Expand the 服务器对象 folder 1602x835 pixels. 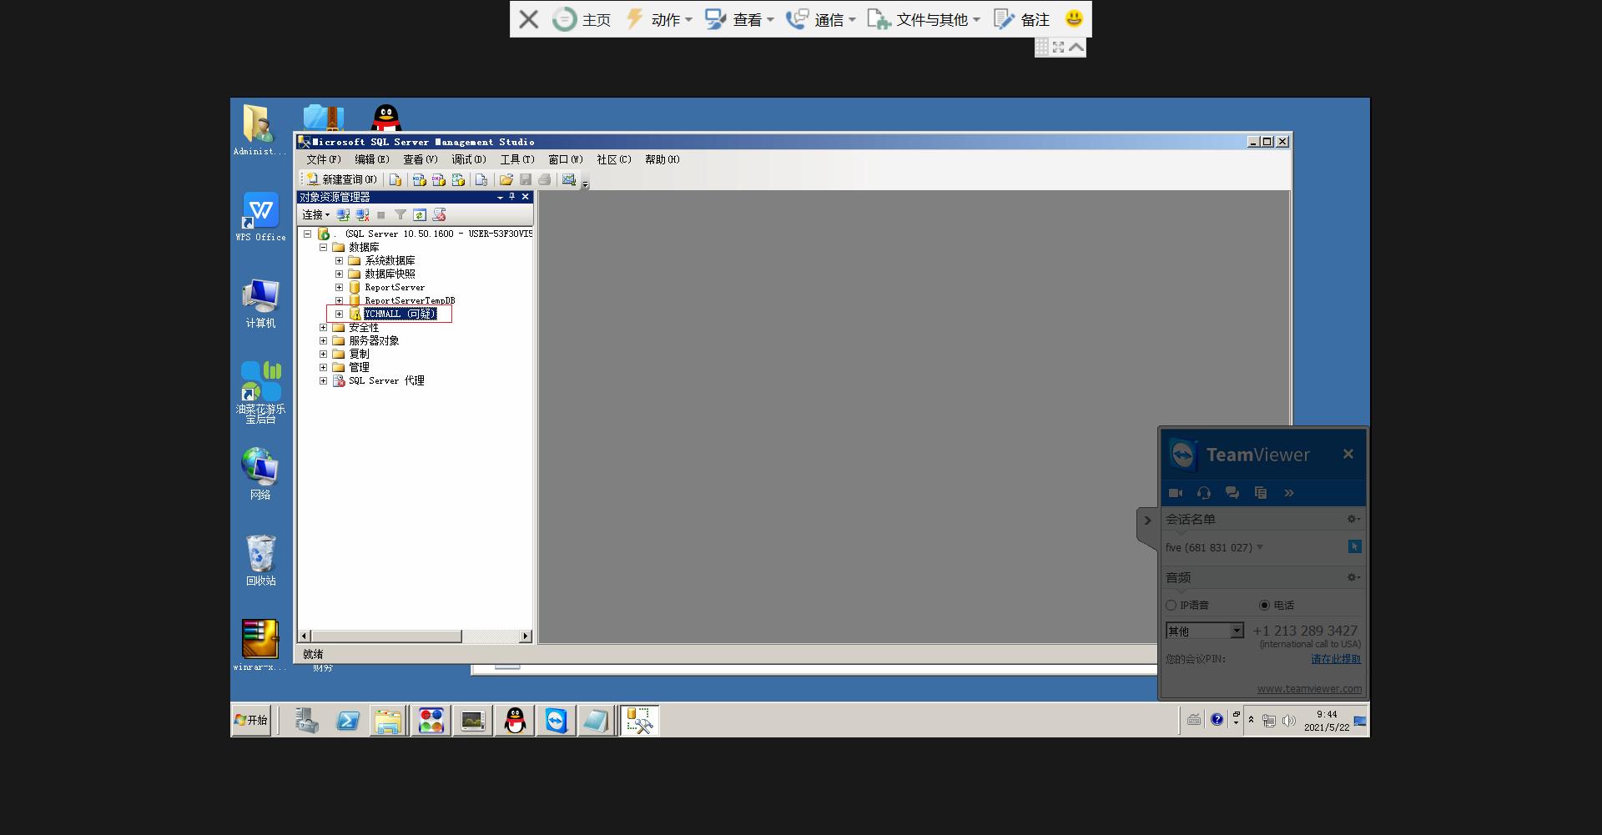(323, 341)
